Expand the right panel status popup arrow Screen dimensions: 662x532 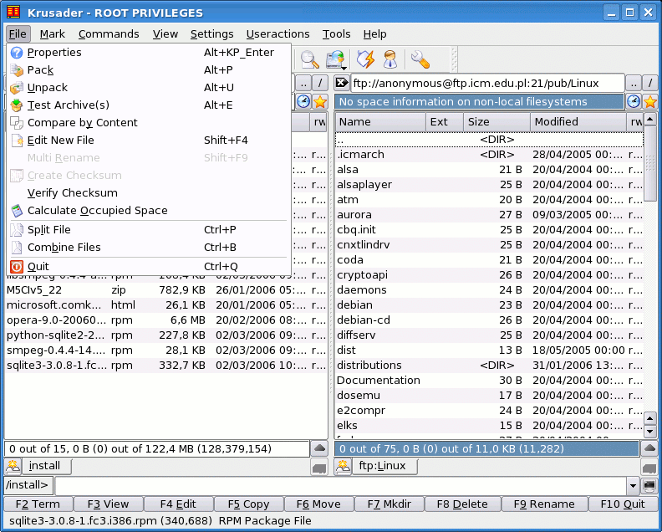point(649,448)
